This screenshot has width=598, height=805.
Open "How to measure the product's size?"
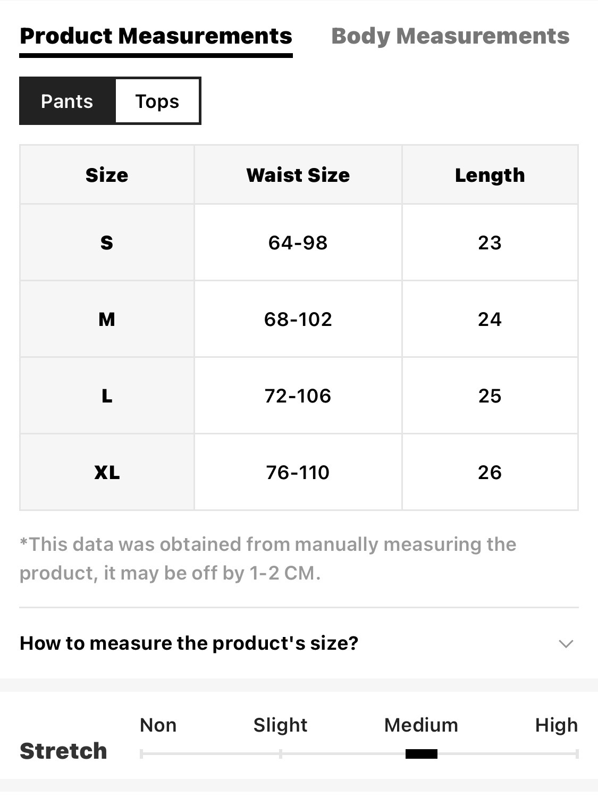(189, 643)
